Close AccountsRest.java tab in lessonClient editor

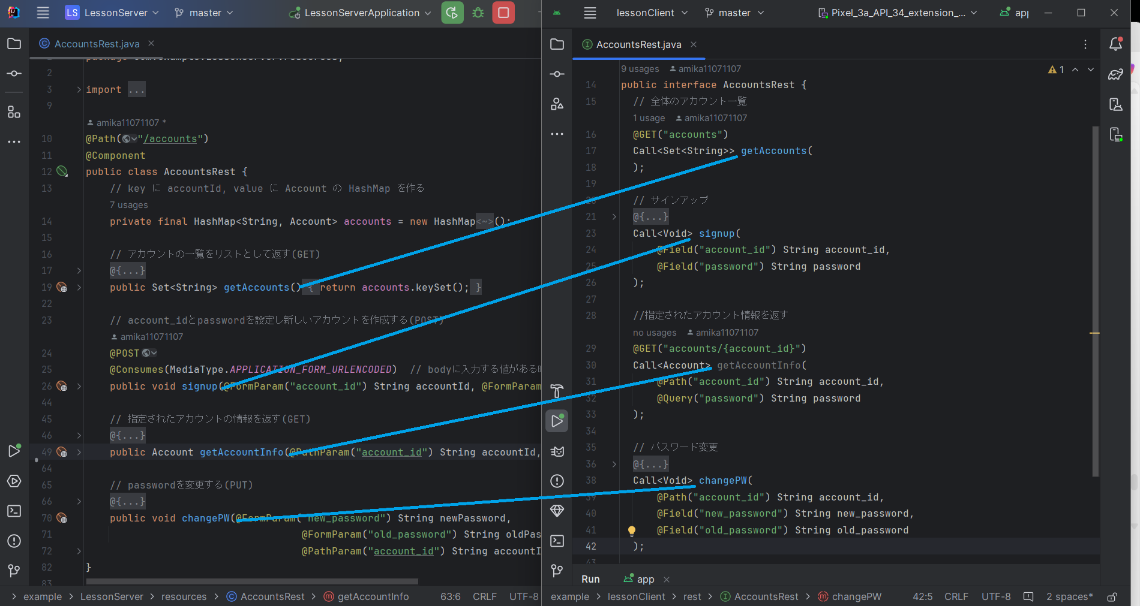694,44
